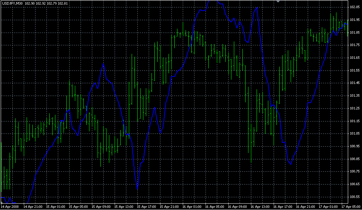Click the blue line peak near 15 Apr 09:00
Image resolution: width=362 pixels, height=210 pixels.
click(103, 64)
